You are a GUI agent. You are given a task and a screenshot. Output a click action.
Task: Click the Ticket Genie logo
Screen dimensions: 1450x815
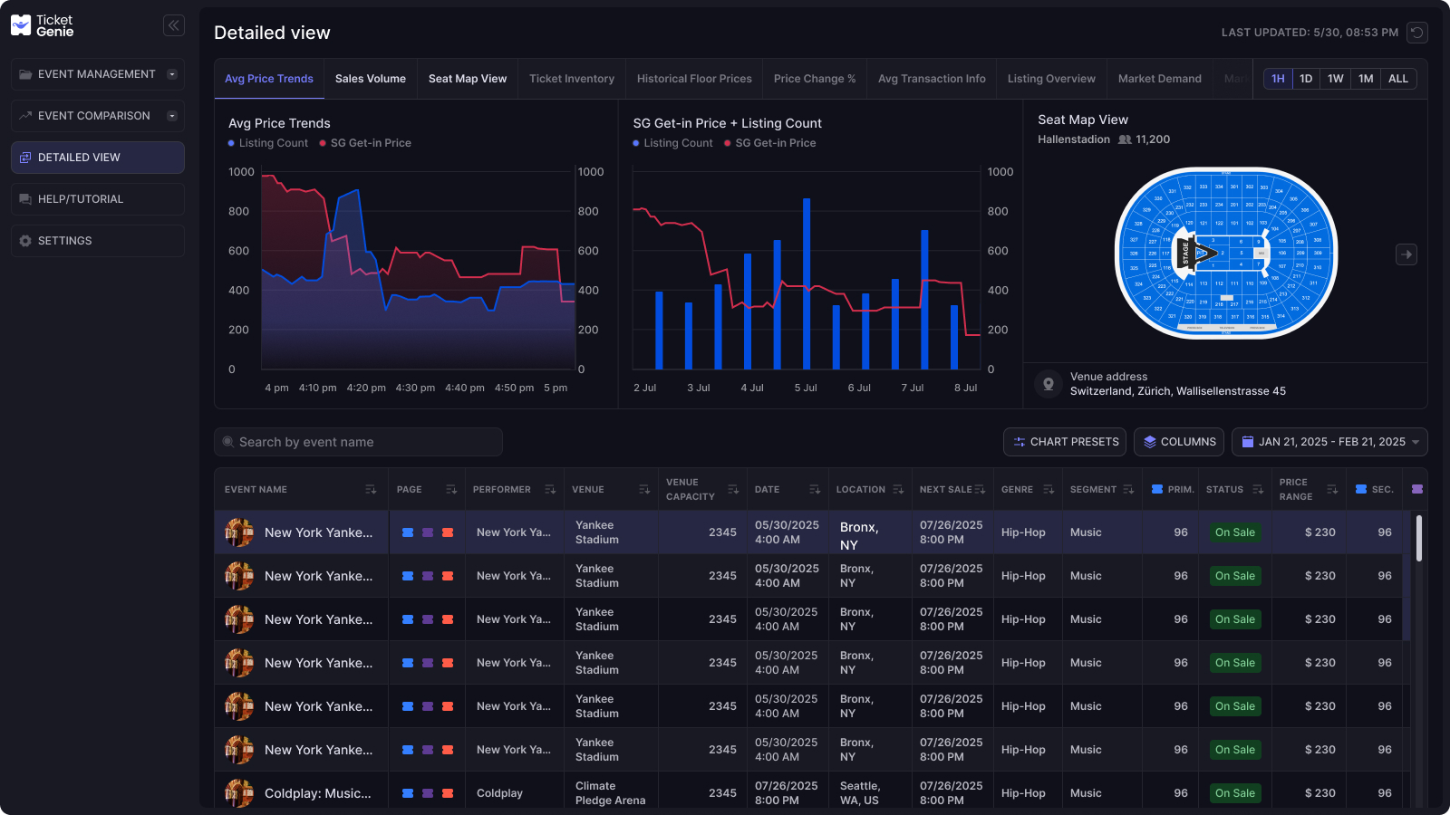[41, 24]
